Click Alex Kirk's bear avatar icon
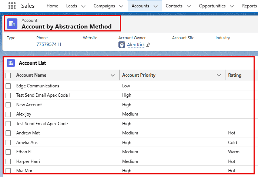Viewport: 258px width, 177px height. (x=122, y=45)
